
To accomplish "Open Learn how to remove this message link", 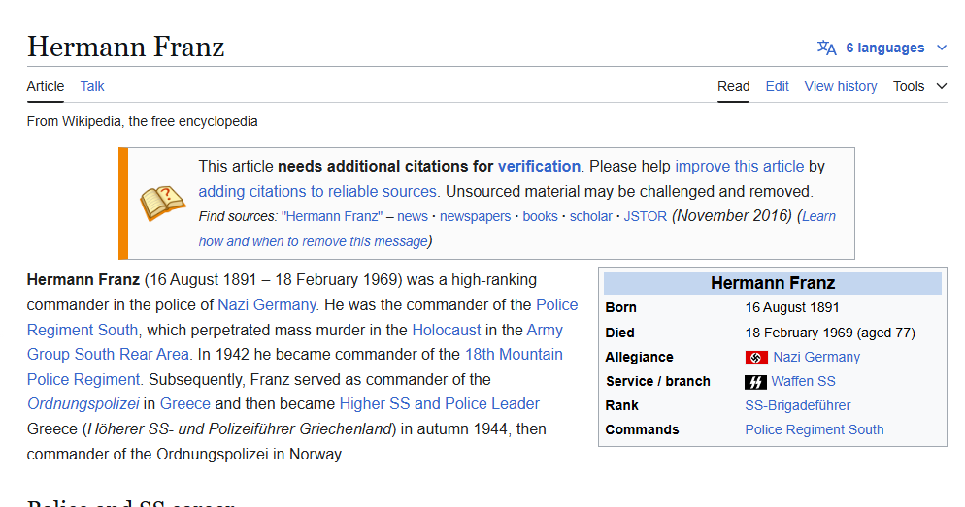I will point(314,241).
